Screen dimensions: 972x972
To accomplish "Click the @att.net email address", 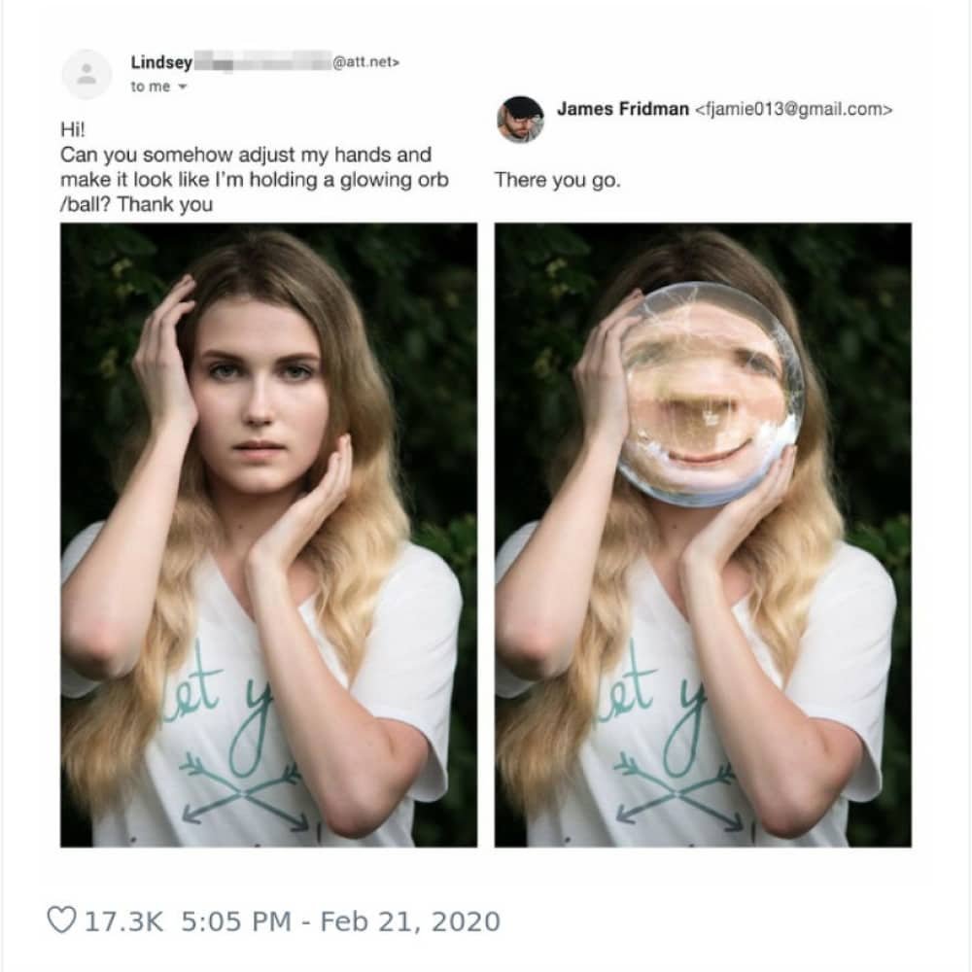I will click(365, 62).
